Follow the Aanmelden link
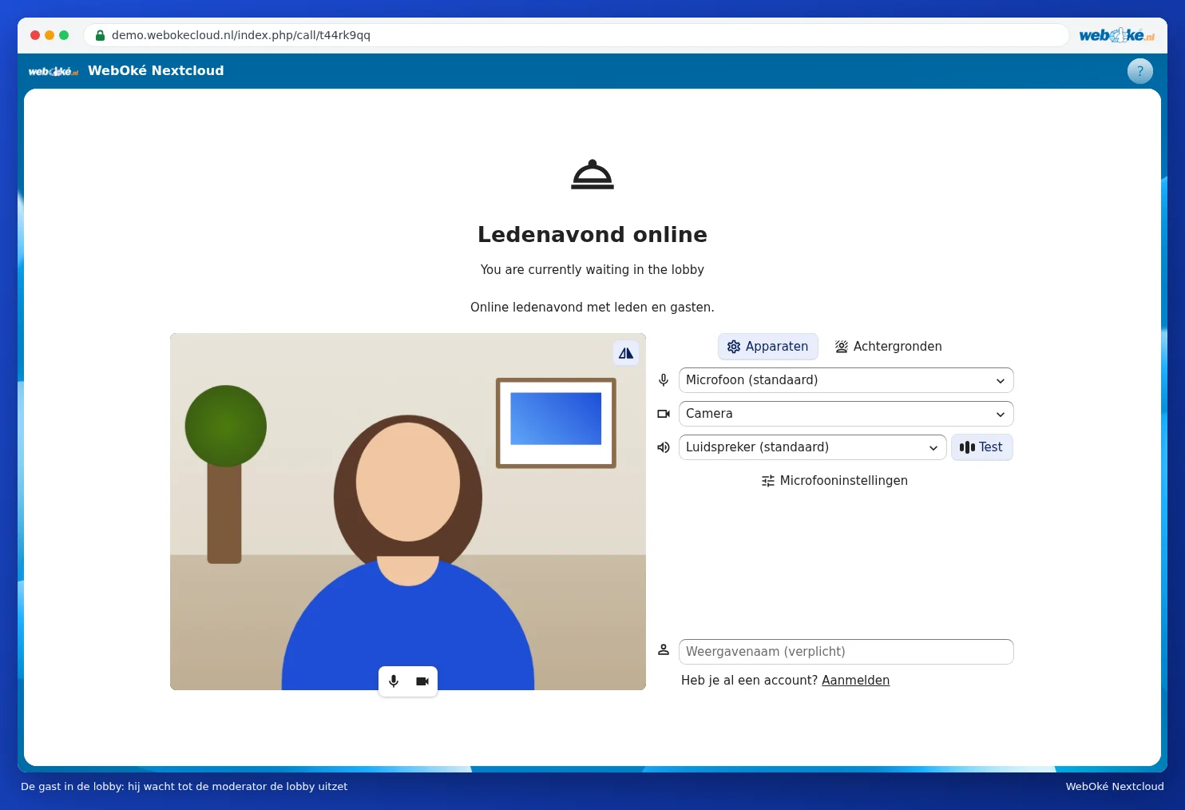 (x=856, y=681)
